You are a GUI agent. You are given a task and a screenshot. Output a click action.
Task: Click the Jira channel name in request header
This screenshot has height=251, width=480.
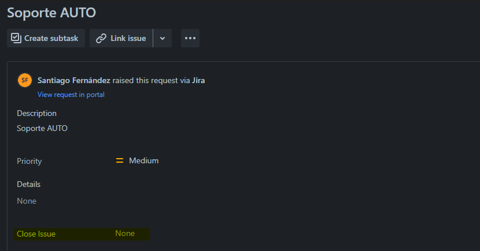coord(199,80)
